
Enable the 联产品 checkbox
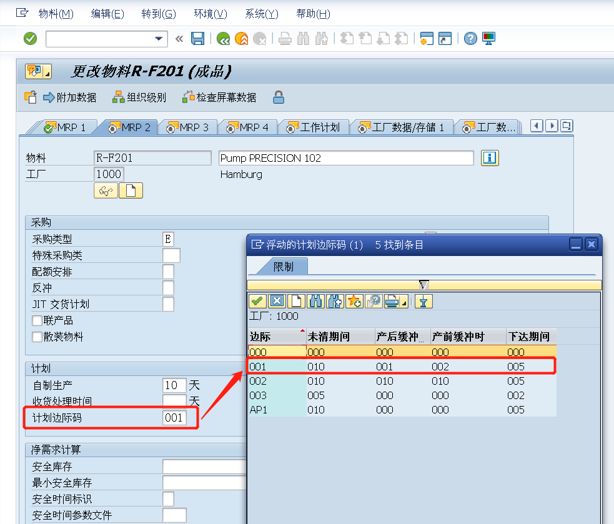pyautogui.click(x=36, y=320)
